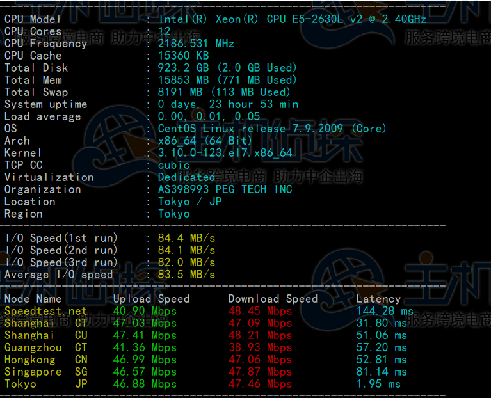Click Shanghai CU upload 47.41 Mbps
491x398 pixels.
coord(145,335)
